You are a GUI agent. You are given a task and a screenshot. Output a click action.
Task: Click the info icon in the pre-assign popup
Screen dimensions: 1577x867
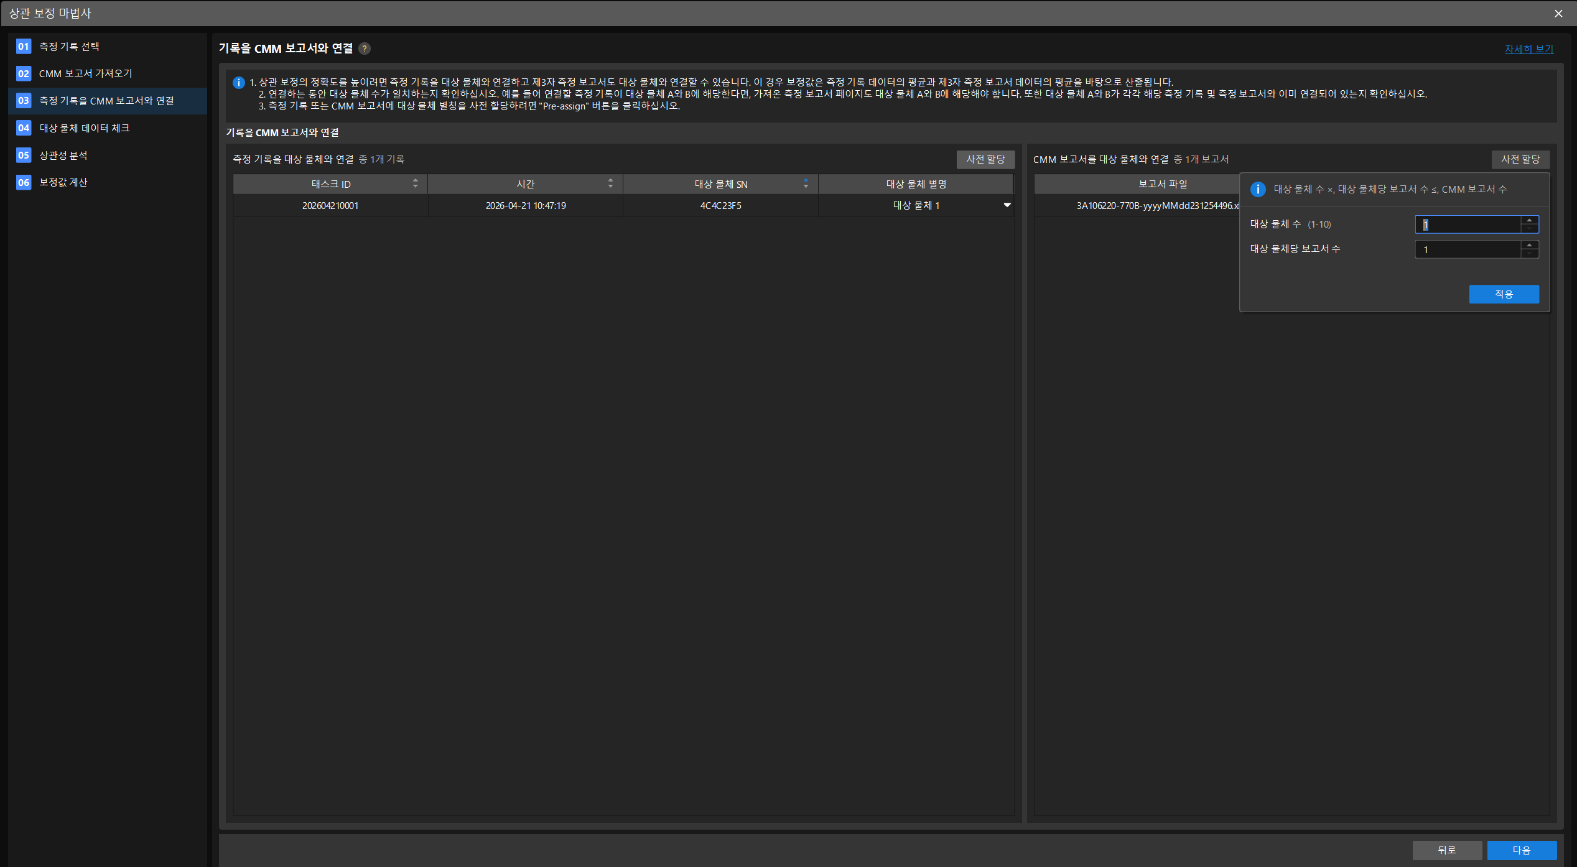point(1257,189)
